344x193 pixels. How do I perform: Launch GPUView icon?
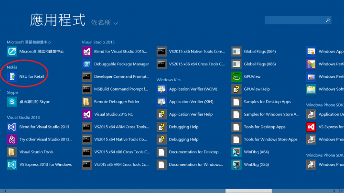[236, 76]
